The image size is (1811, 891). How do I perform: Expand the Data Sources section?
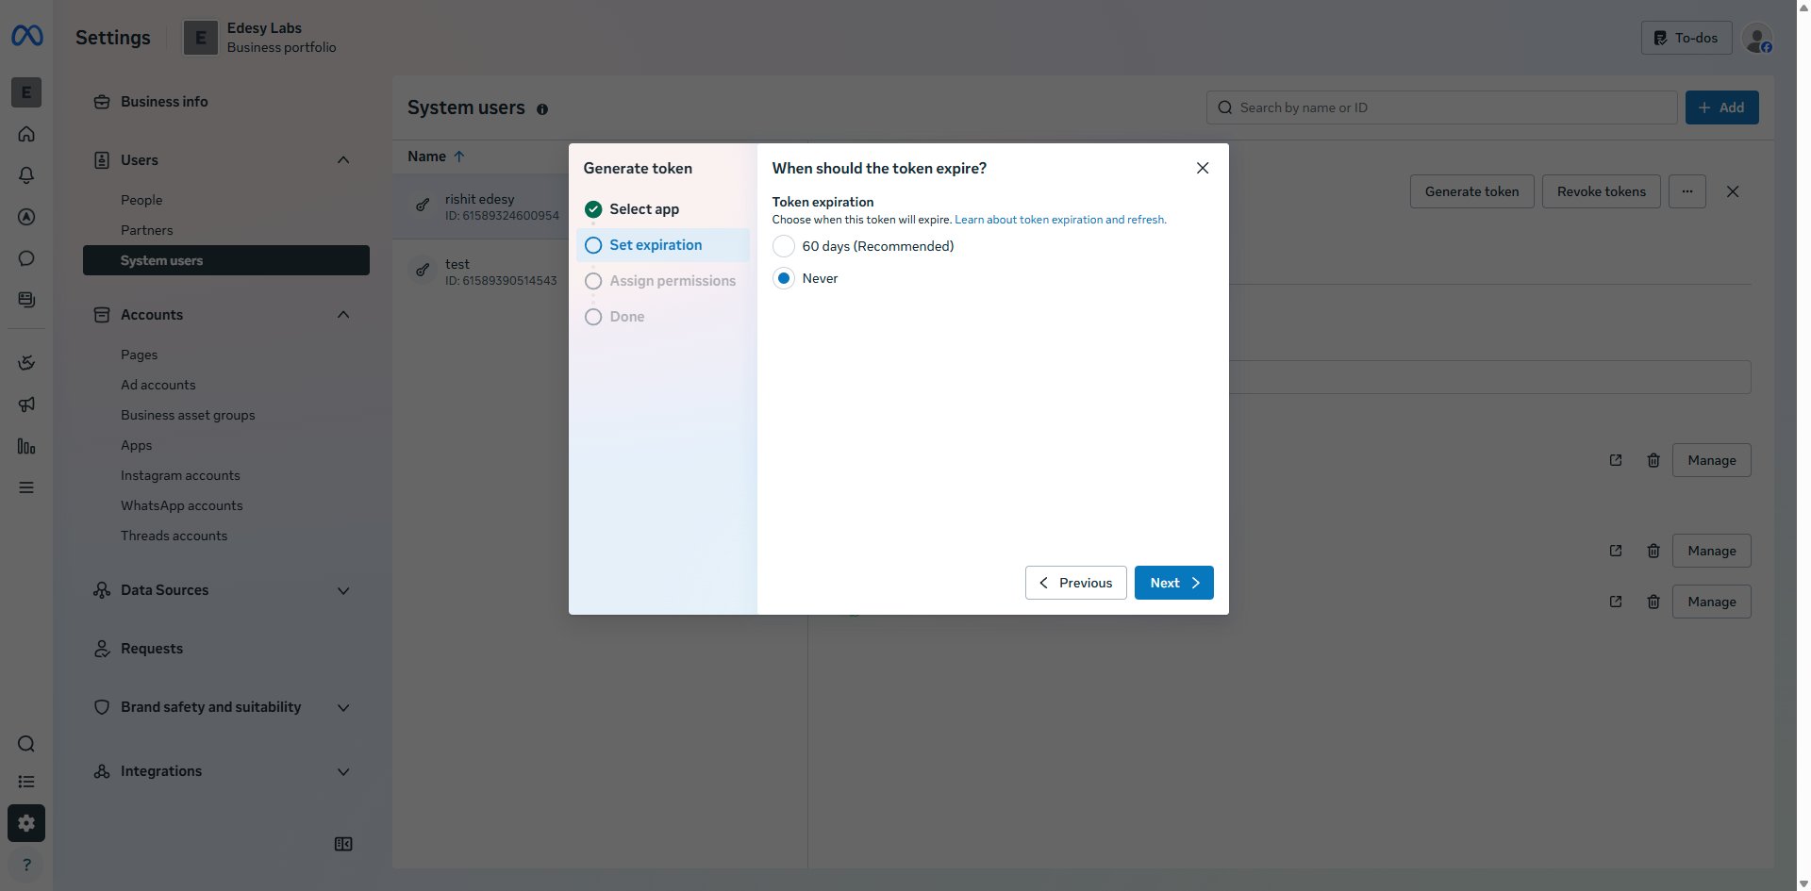click(343, 590)
